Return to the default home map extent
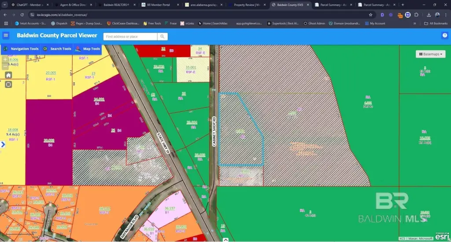This screenshot has height=242, width=451. pyautogui.click(x=8, y=75)
